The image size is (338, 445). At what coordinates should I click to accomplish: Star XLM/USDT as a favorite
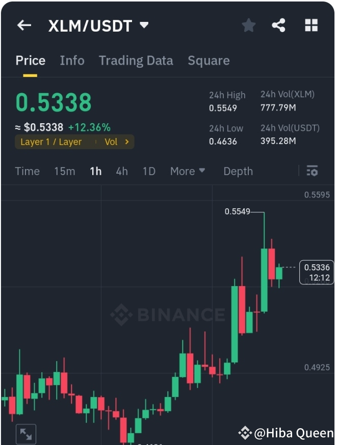pos(248,24)
